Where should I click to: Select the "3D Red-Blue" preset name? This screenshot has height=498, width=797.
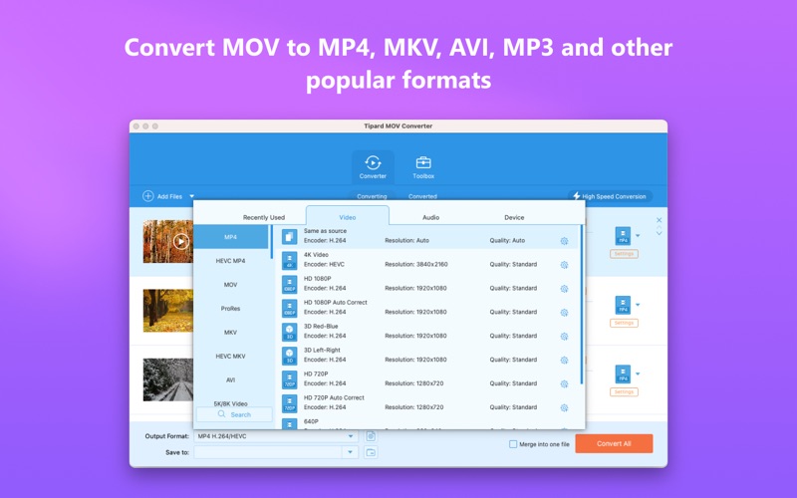point(321,327)
